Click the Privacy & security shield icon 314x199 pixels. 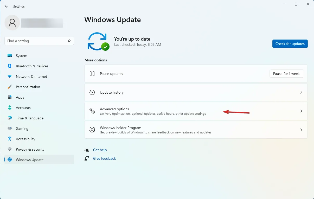pyautogui.click(x=10, y=149)
